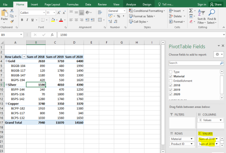Viewport: 226px width, 153px height.
Task: Open the Values column field dropdown
Action: pyautogui.click(x=220, y=120)
